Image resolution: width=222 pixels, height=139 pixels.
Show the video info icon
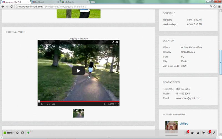(x=117, y=42)
